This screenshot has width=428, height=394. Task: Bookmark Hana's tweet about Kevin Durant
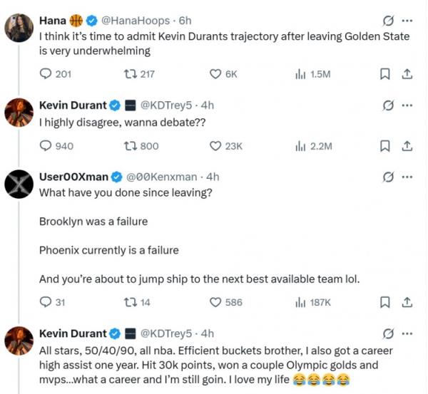pyautogui.click(x=385, y=74)
